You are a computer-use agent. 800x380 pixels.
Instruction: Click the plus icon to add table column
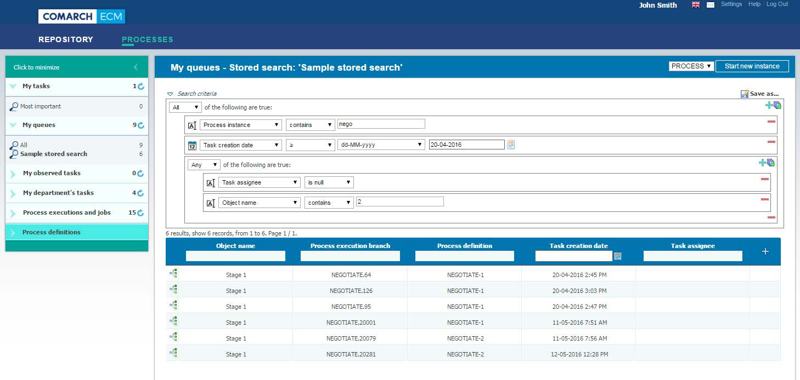[x=765, y=251]
